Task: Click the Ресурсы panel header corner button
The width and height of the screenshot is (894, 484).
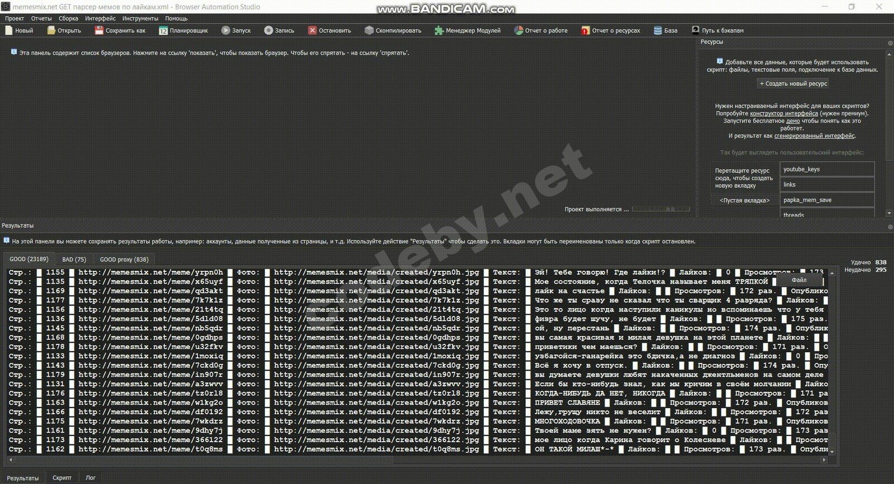Action: click(890, 43)
